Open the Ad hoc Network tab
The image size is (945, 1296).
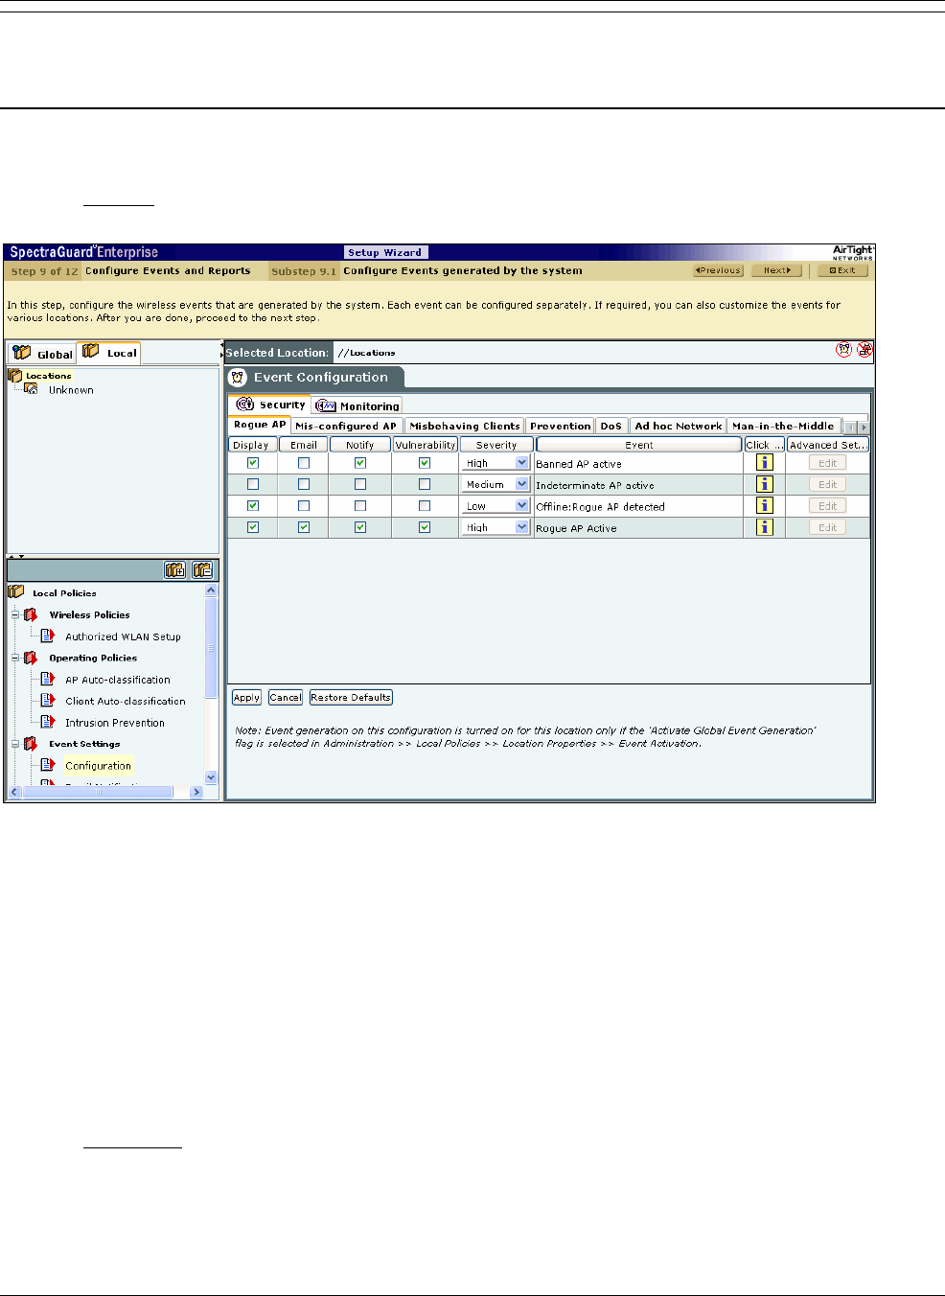click(x=678, y=426)
